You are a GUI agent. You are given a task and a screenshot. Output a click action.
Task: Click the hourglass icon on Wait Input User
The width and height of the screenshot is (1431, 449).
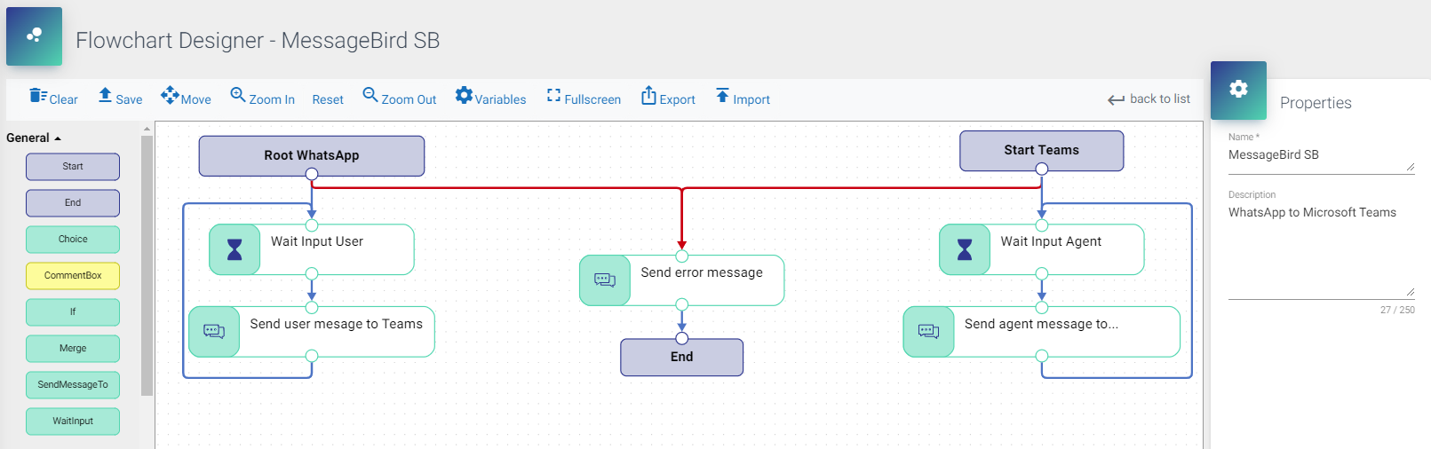pos(235,250)
